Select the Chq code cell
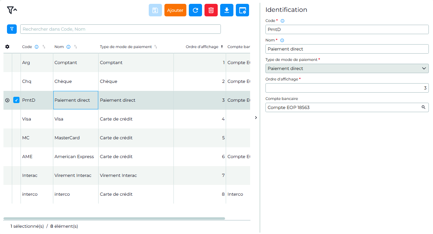433x234 pixels. tap(37, 81)
